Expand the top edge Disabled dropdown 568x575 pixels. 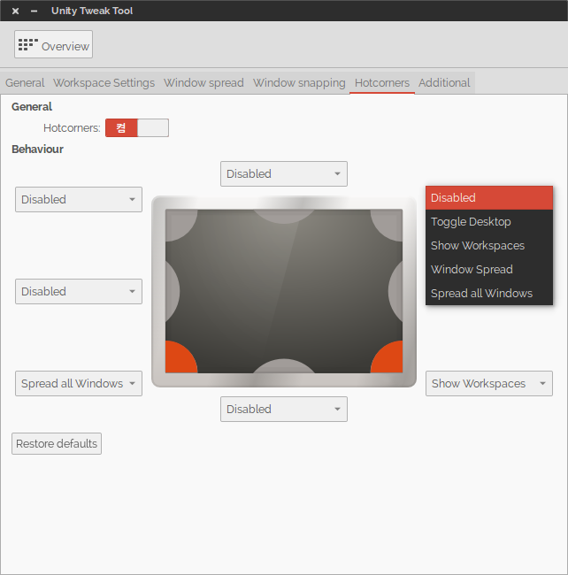(284, 173)
